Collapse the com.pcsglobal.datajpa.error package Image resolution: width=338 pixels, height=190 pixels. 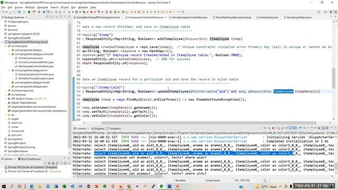pyautogui.click(x=10, y=70)
